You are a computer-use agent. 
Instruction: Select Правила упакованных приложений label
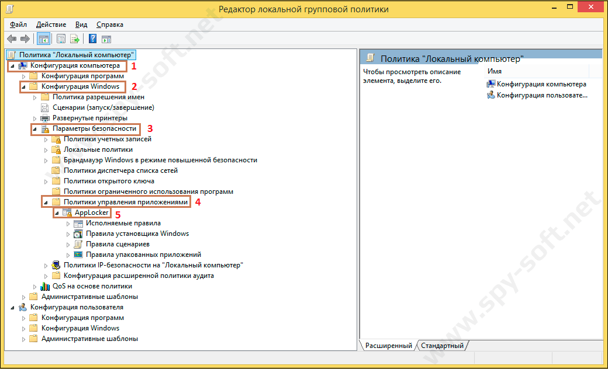tap(143, 255)
